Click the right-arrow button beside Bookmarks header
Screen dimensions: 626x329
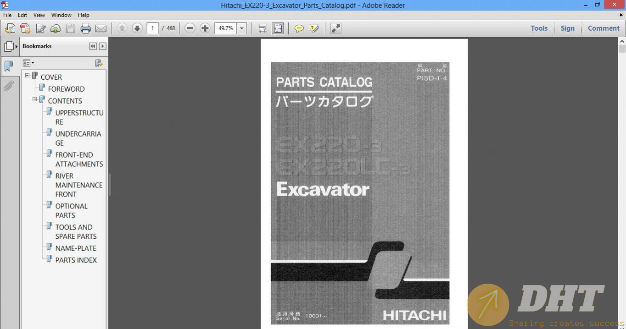(103, 46)
